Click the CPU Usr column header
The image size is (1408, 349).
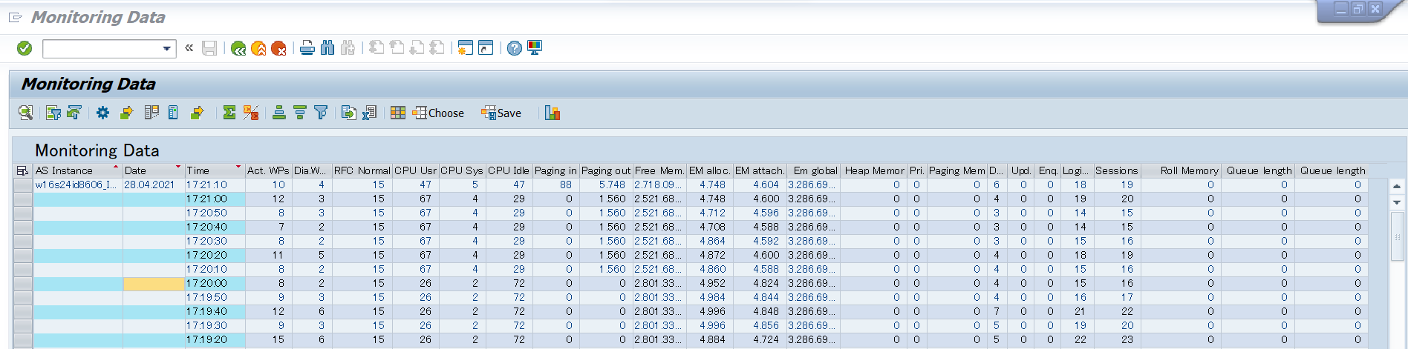click(x=415, y=170)
